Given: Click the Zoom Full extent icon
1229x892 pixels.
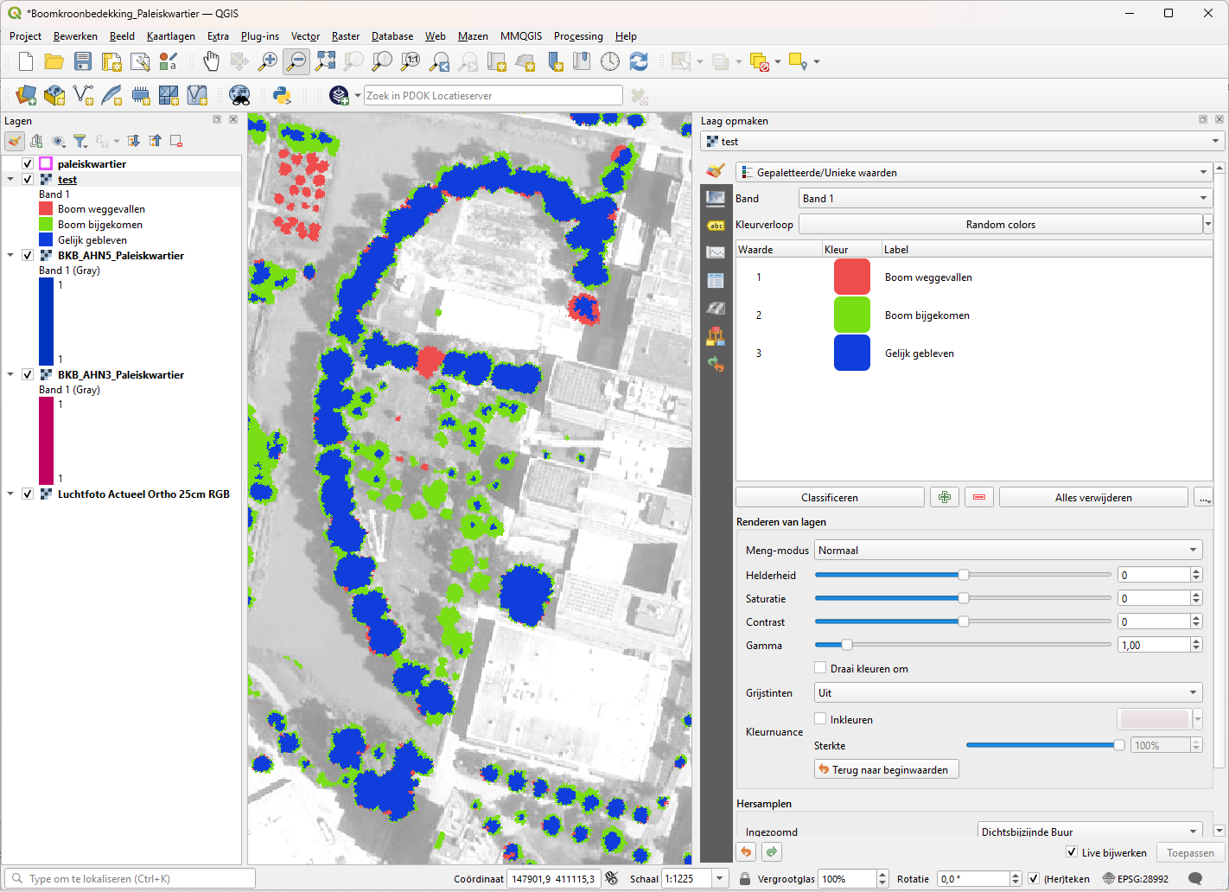Looking at the screenshot, I should (x=325, y=61).
